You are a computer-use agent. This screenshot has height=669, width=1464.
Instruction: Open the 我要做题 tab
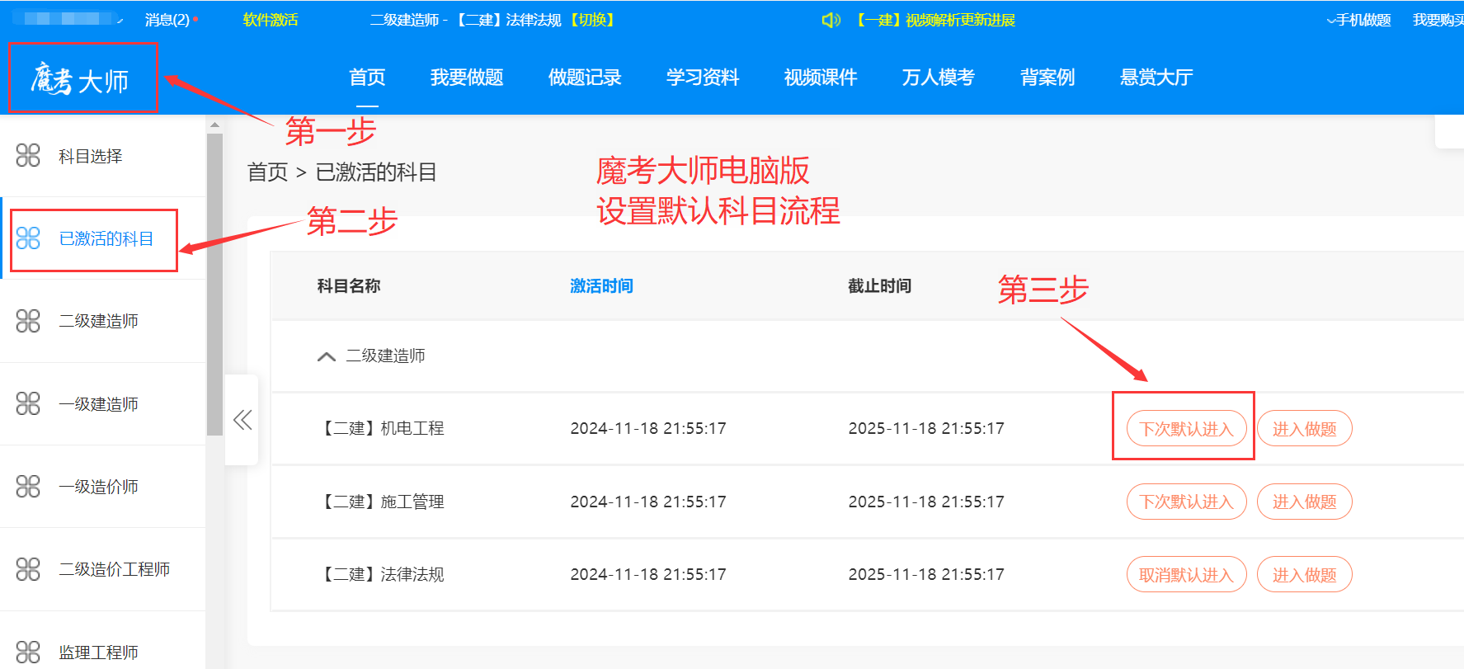(467, 78)
